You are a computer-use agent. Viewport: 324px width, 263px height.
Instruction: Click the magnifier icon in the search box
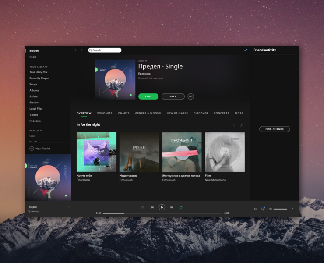click(x=90, y=50)
